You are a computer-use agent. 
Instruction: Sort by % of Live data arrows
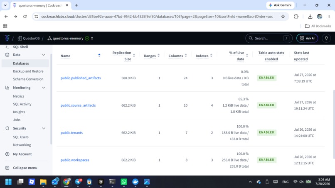click(247, 56)
